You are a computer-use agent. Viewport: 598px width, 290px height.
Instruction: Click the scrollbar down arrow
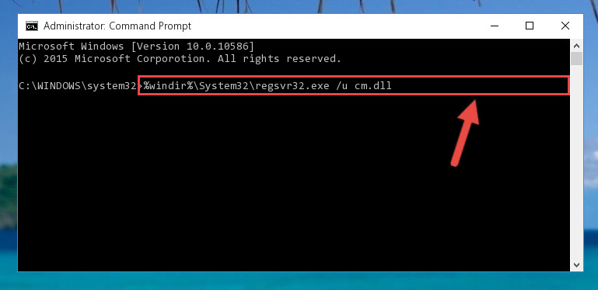(577, 265)
